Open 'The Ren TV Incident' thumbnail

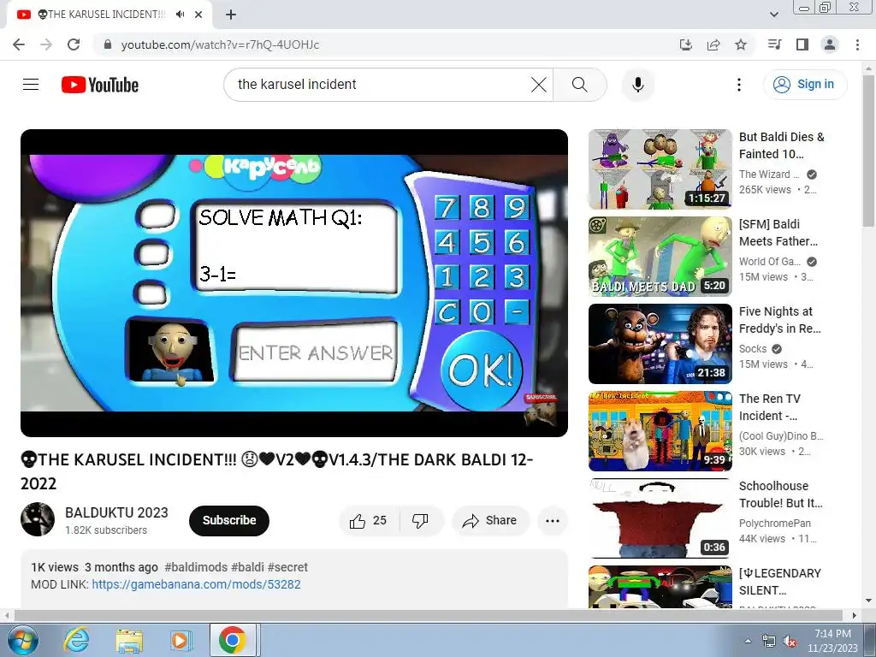click(660, 431)
